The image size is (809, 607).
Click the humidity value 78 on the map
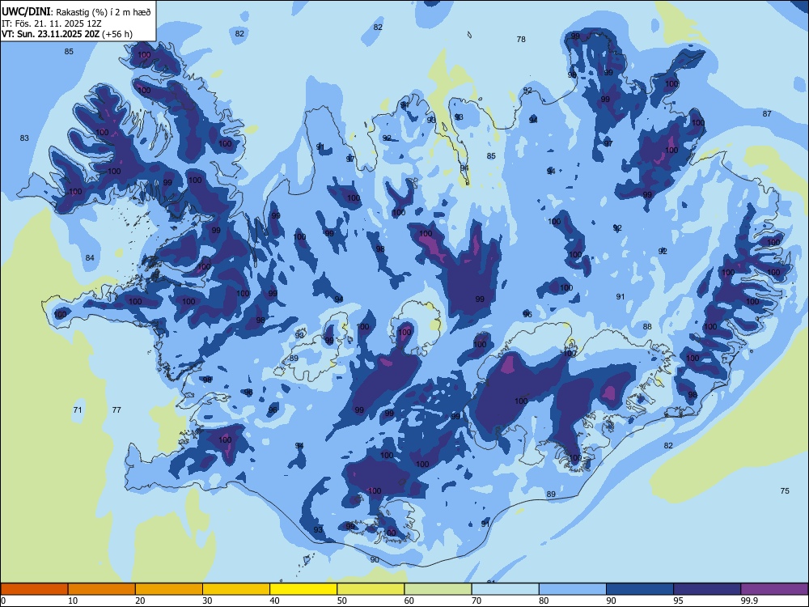click(x=521, y=39)
